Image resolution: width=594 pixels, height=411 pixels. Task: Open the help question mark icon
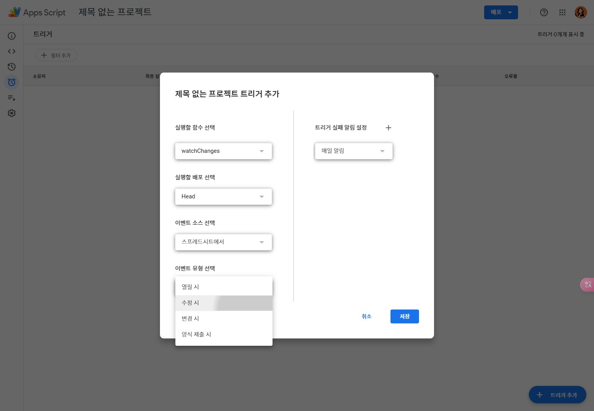click(544, 12)
